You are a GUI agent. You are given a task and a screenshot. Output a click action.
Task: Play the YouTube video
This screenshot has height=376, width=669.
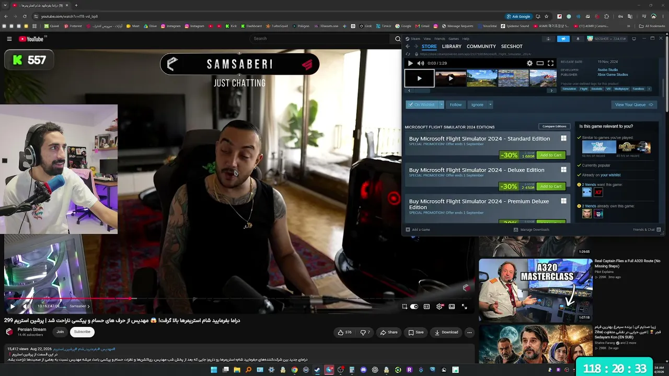tap(12, 307)
